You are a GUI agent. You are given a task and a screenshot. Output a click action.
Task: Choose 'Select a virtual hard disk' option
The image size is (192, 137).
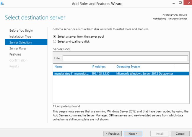click(54, 41)
